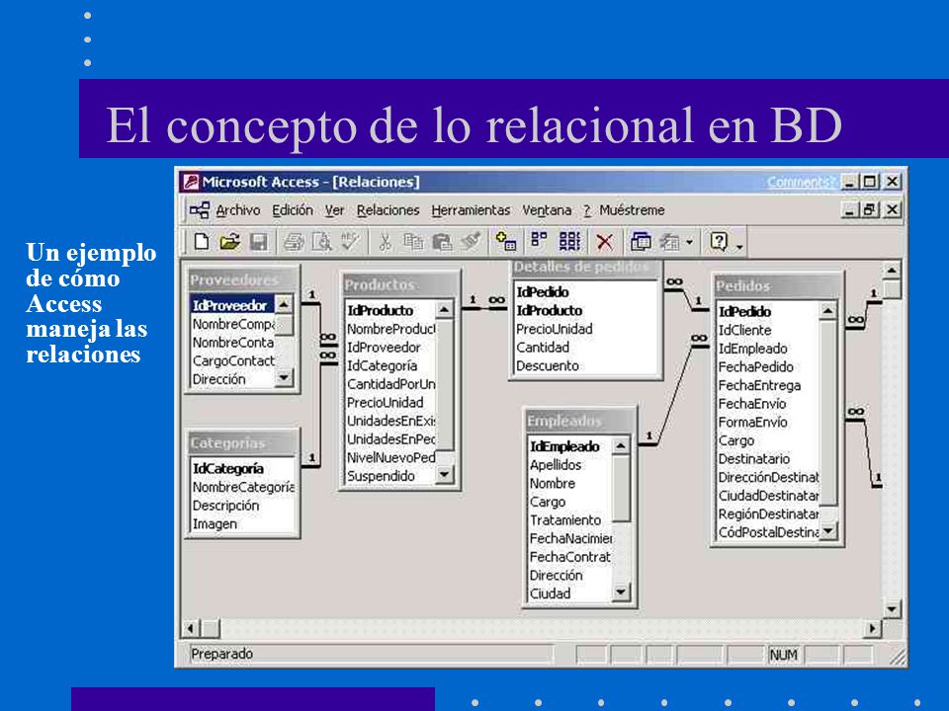Click the Show Direct Relationships icon
The width and height of the screenshot is (949, 711).
pyautogui.click(x=539, y=241)
